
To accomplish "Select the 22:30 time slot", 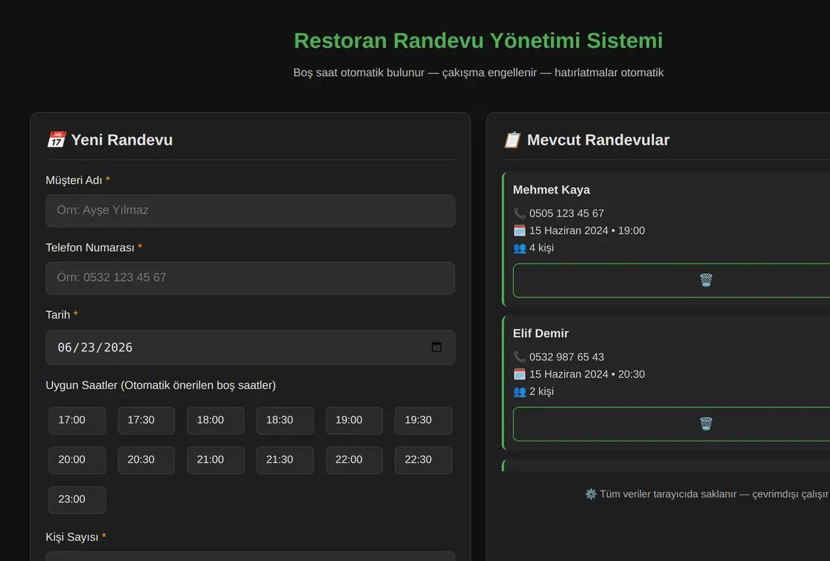I will tap(423, 460).
